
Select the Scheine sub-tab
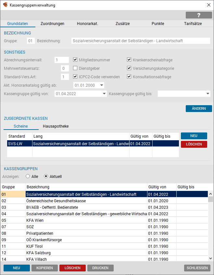click(21, 126)
